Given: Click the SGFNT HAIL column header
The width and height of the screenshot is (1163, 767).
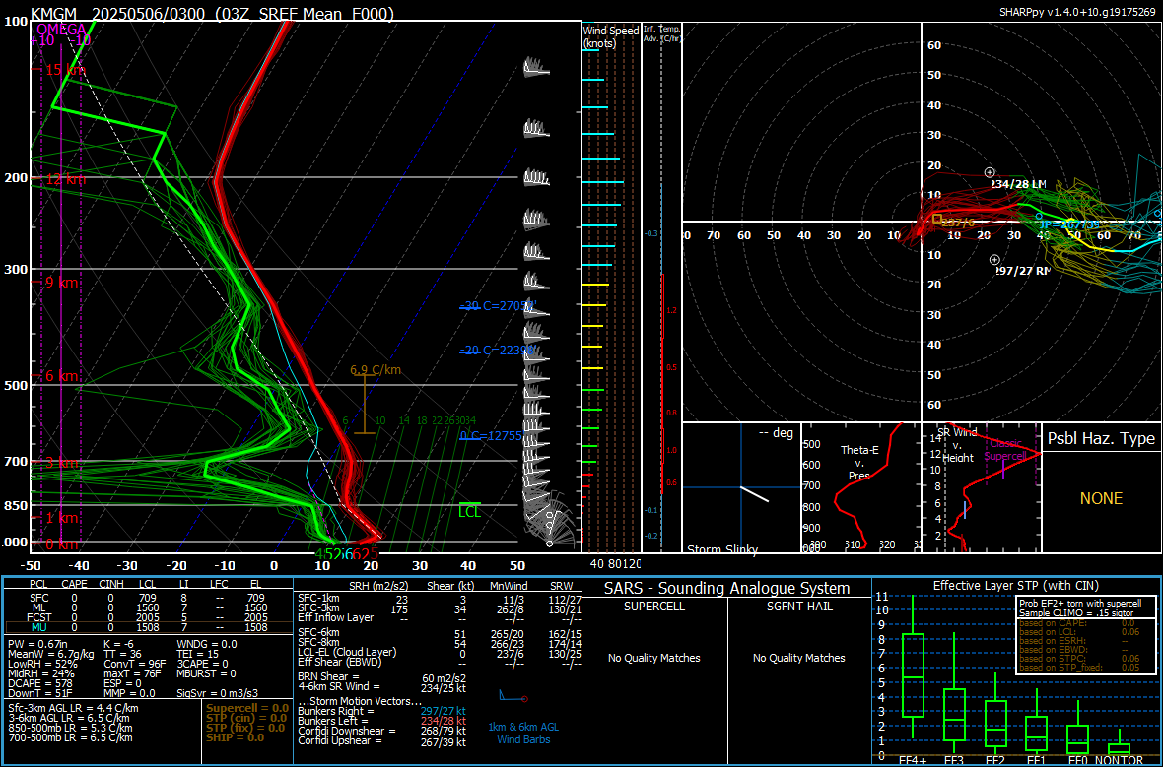Looking at the screenshot, I should coord(798,607).
